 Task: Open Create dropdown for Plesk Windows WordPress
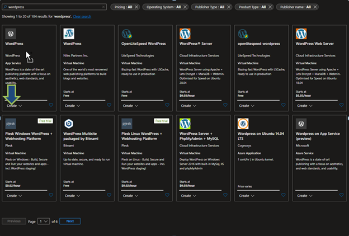(x=14, y=196)
